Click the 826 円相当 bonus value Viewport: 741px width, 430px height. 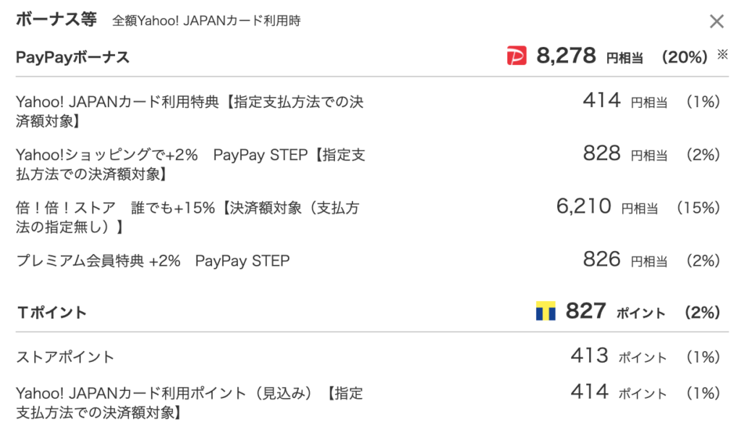[x=624, y=259]
